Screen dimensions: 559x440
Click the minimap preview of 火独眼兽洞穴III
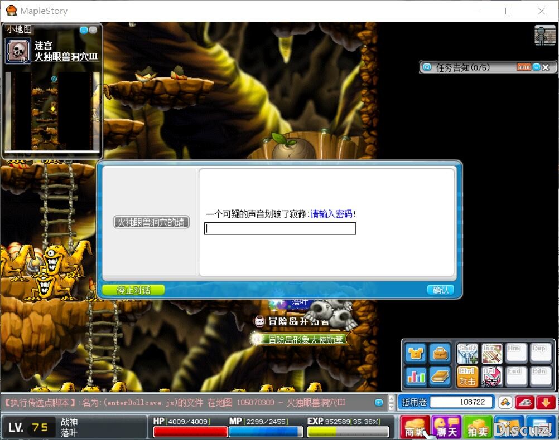pos(52,111)
